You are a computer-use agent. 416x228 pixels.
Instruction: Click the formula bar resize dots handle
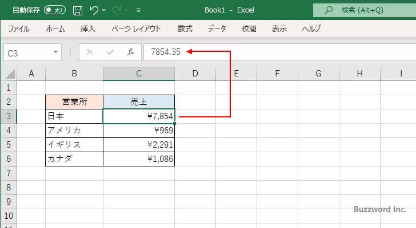pyautogui.click(x=70, y=52)
